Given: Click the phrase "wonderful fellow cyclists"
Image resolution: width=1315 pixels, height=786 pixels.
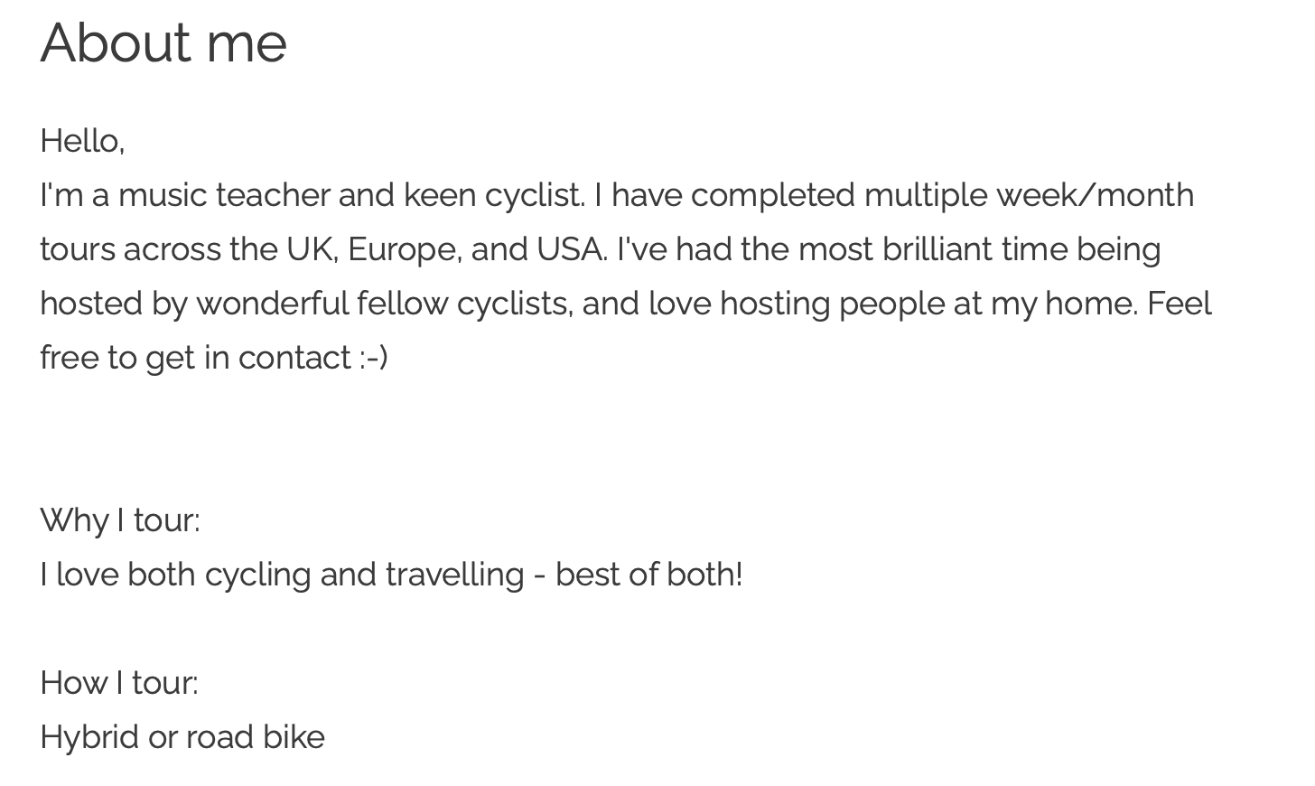Looking at the screenshot, I should (x=384, y=304).
